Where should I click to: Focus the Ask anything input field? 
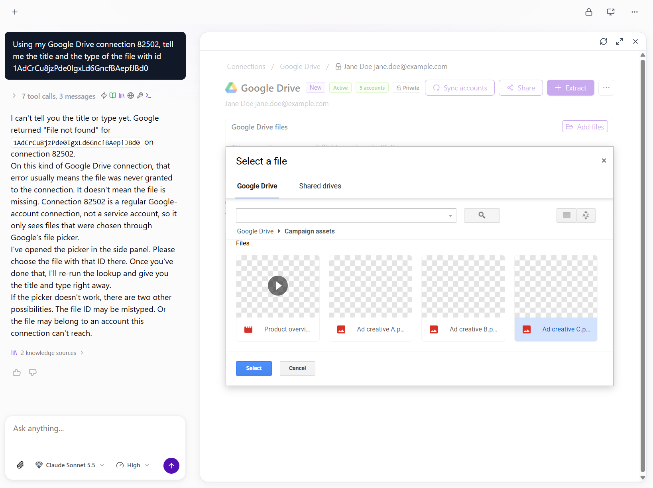point(95,429)
